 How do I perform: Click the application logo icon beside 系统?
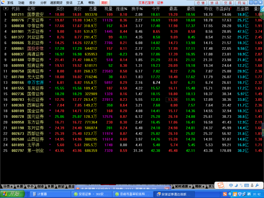3,2
